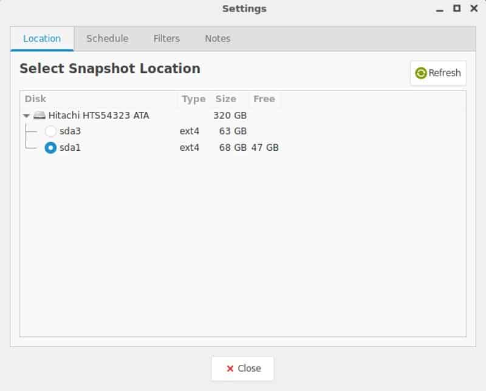
Task: Go to the Filters tab
Action: (x=166, y=39)
